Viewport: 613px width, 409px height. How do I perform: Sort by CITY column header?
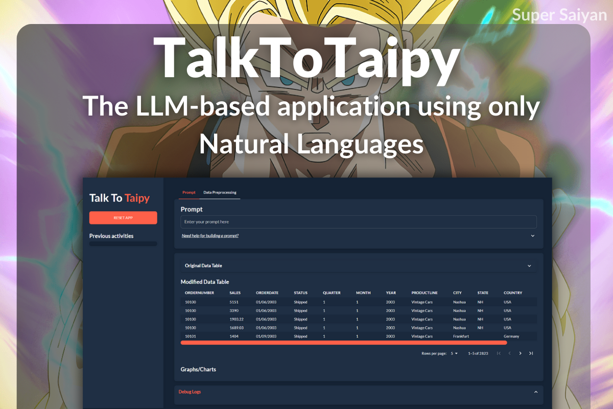(457, 293)
